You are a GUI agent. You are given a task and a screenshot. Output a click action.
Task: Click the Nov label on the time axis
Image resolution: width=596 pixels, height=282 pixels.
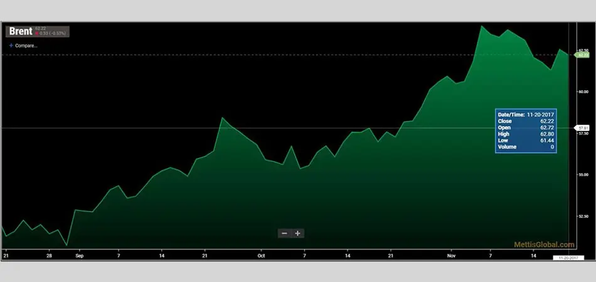click(451, 256)
